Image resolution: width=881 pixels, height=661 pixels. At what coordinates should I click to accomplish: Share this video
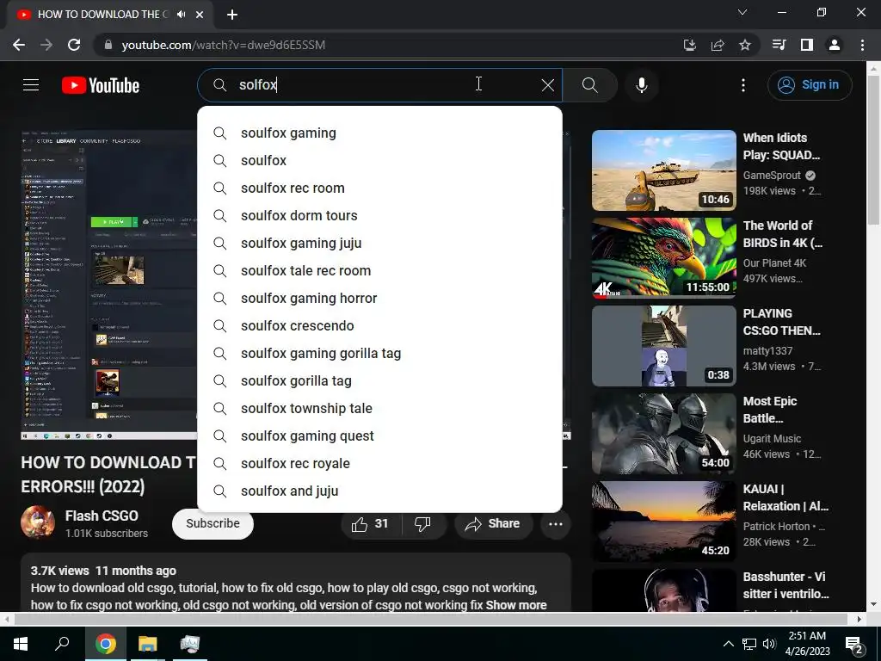[x=493, y=524]
